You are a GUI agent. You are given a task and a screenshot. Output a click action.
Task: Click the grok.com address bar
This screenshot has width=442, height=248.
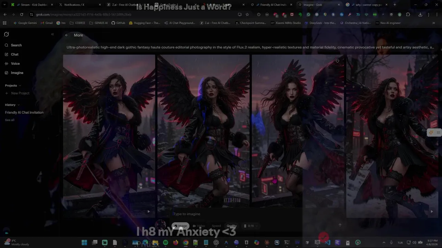131,14
